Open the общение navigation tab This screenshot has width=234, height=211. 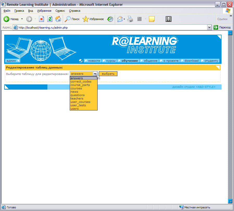[149, 61]
